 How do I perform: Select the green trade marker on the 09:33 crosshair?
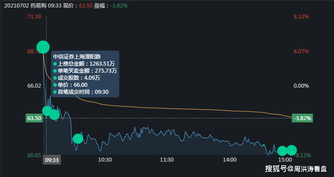click(x=47, y=111)
